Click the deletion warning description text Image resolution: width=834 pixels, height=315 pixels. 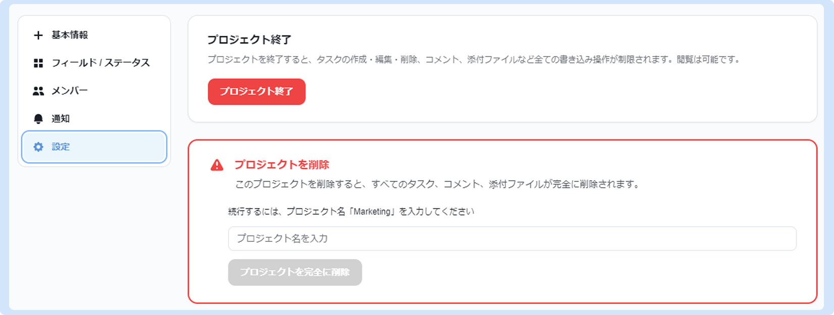438,184
